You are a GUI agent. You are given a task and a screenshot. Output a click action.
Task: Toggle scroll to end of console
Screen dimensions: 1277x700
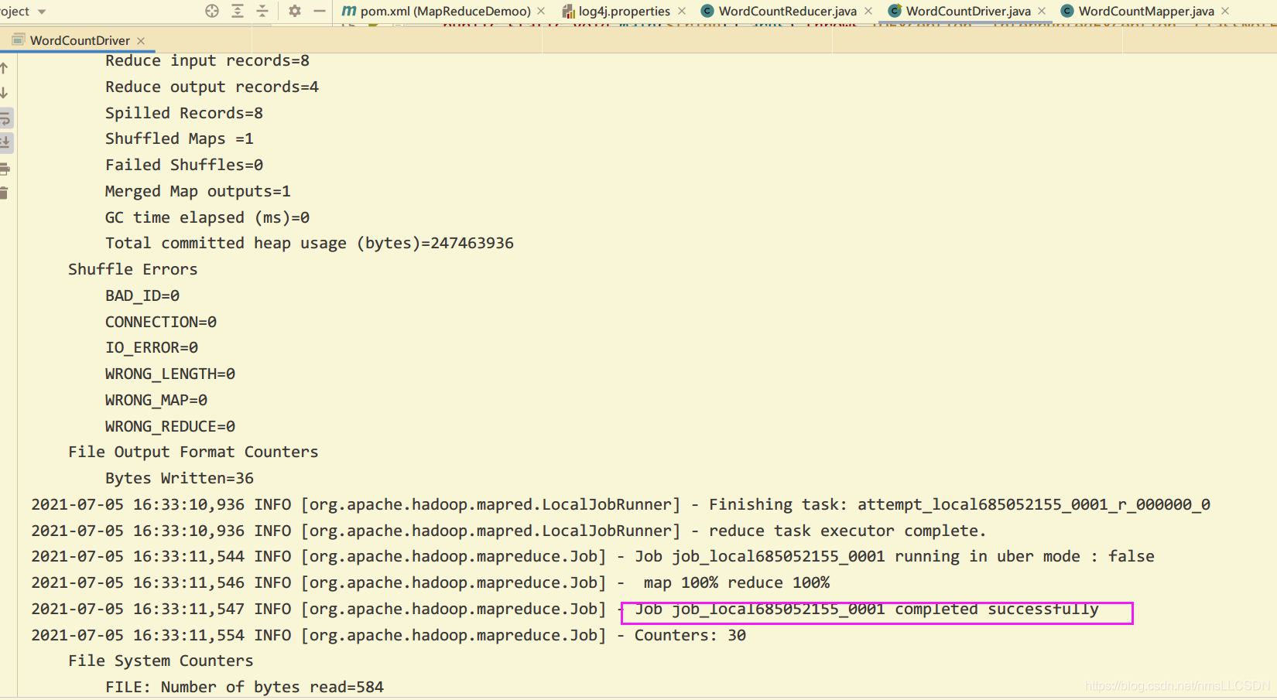pyautogui.click(x=5, y=142)
